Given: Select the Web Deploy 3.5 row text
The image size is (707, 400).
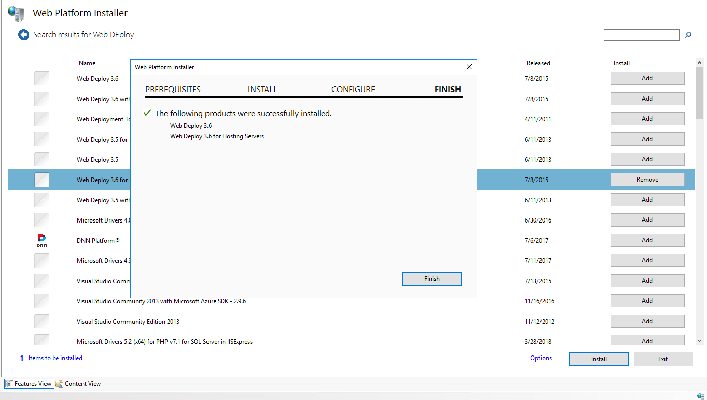Looking at the screenshot, I should click(98, 159).
